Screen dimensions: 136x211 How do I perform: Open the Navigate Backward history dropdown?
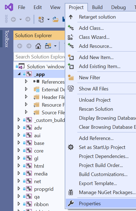point(20,19)
